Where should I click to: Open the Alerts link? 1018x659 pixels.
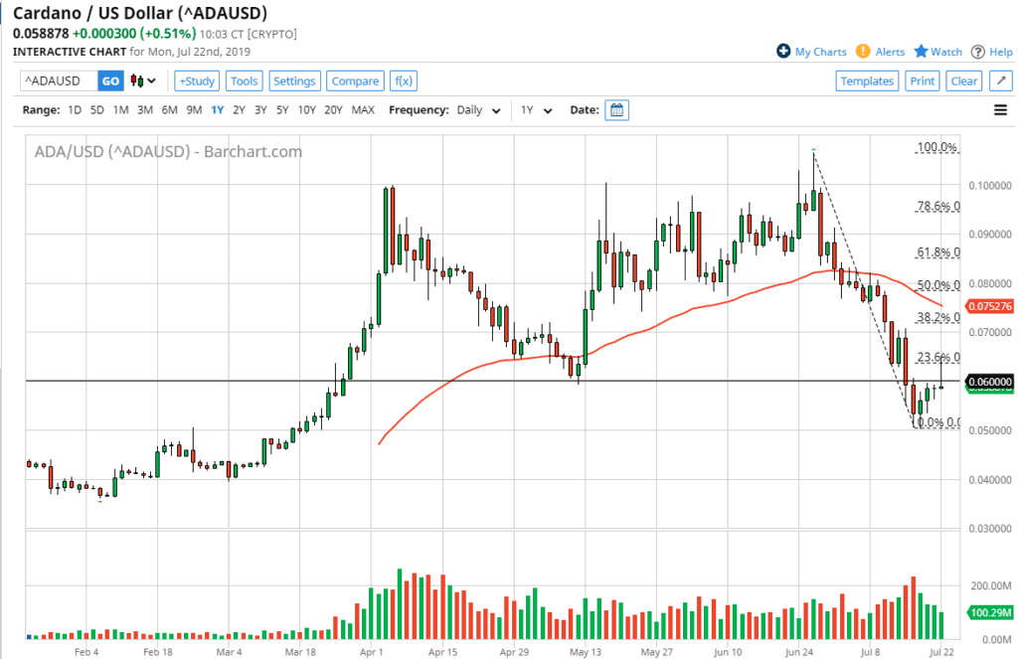(x=890, y=52)
